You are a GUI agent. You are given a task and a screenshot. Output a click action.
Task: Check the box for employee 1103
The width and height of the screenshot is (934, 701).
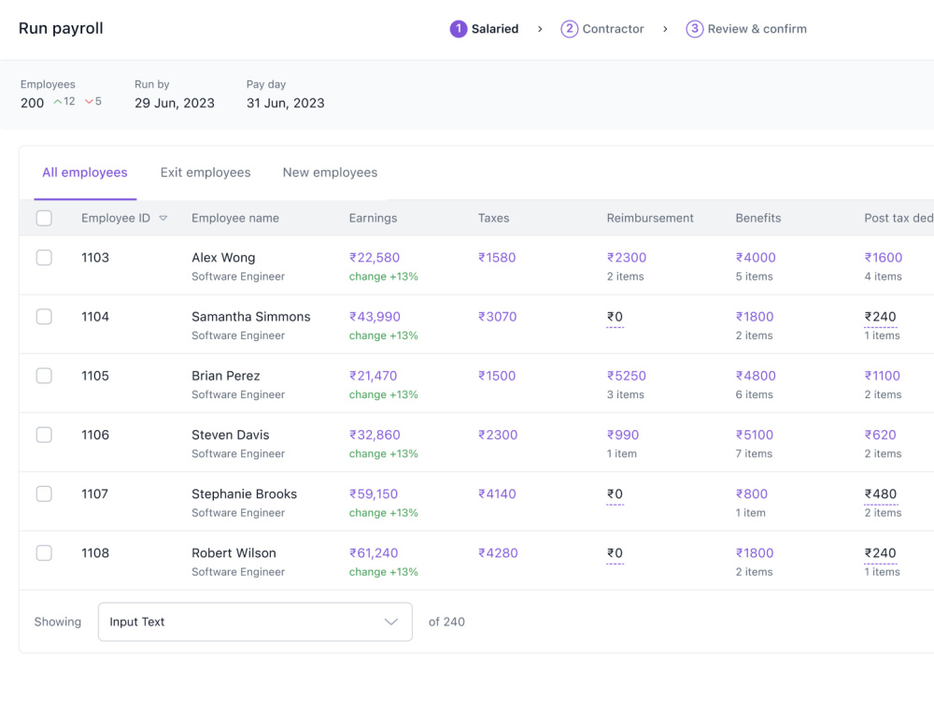[44, 258]
